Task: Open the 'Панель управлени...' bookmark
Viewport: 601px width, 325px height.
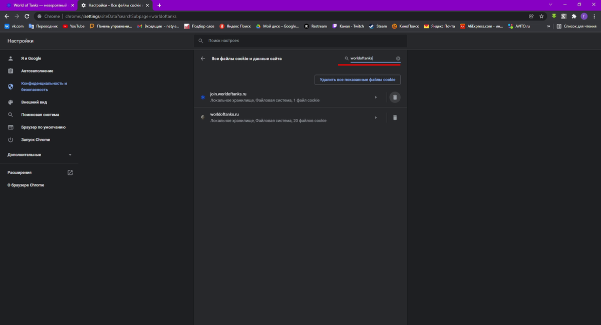Action: [x=111, y=26]
